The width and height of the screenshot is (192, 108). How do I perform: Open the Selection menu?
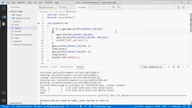pos(21,2)
